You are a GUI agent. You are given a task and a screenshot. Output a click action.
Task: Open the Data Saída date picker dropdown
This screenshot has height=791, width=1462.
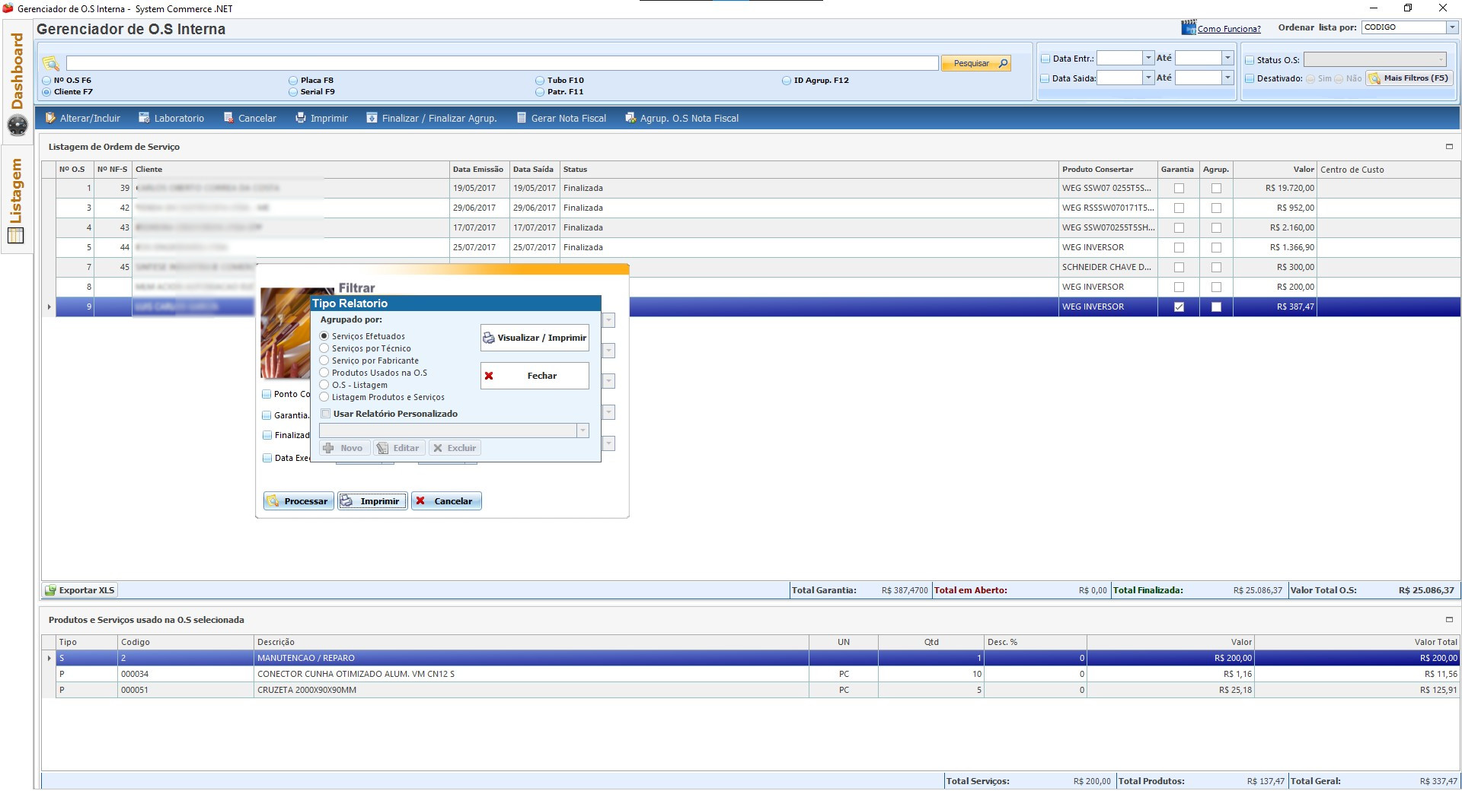click(x=1148, y=78)
